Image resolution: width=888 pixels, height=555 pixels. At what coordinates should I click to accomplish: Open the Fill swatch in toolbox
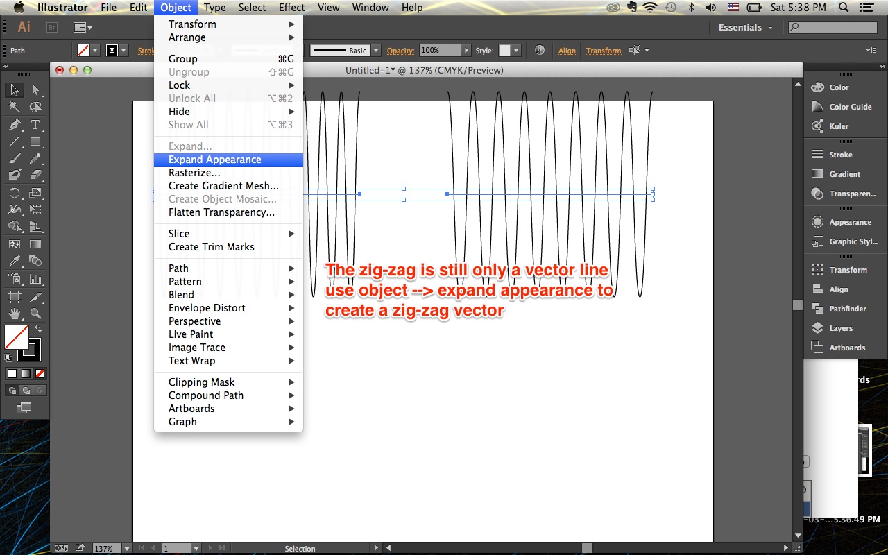[x=16, y=337]
